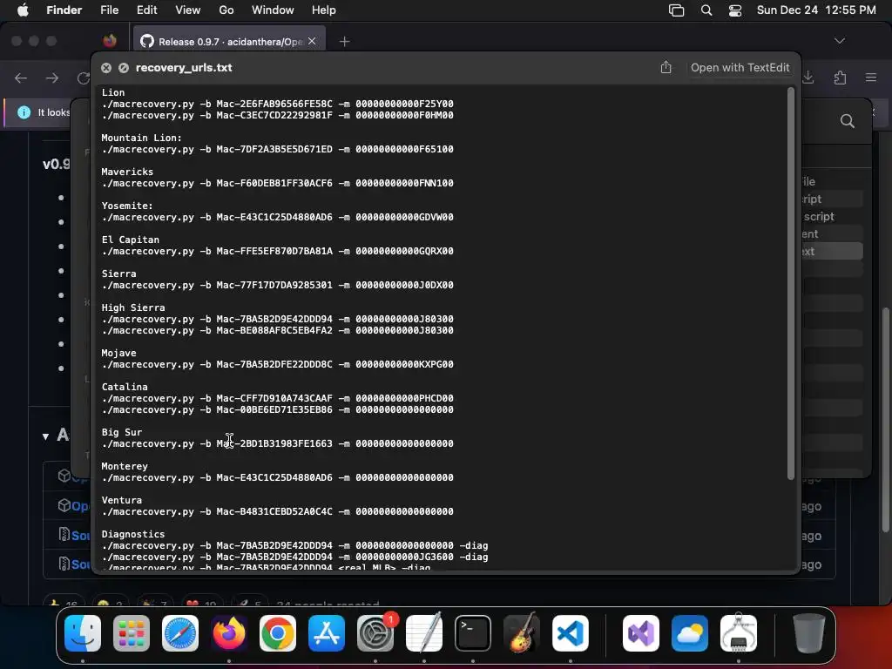Open the Window menu
This screenshot has height=669, width=892.
[x=273, y=10]
